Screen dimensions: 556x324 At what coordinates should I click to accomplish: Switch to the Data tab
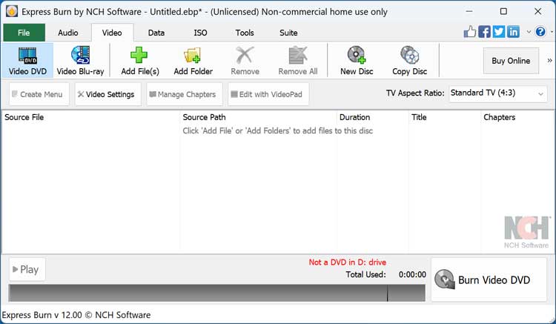tap(156, 33)
